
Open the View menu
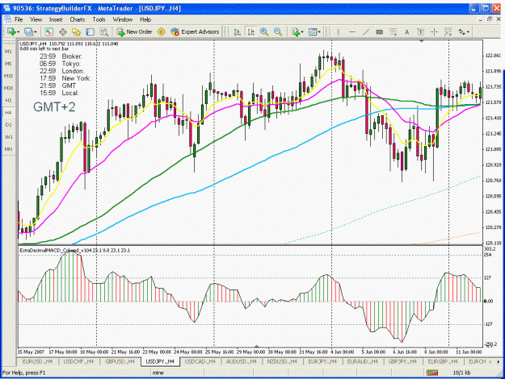click(x=36, y=19)
